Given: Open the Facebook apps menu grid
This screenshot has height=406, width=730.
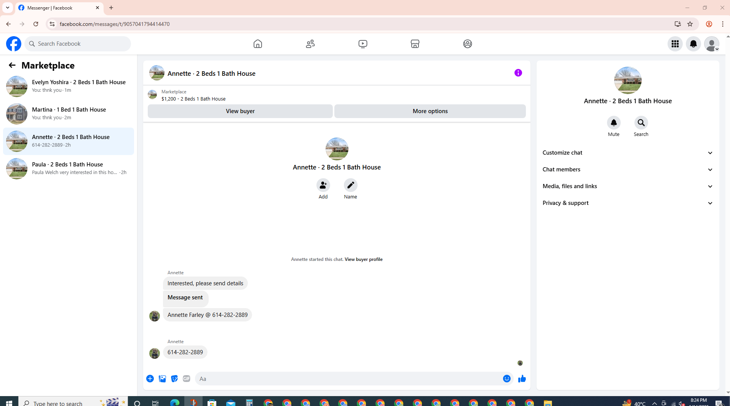Looking at the screenshot, I should click(675, 44).
